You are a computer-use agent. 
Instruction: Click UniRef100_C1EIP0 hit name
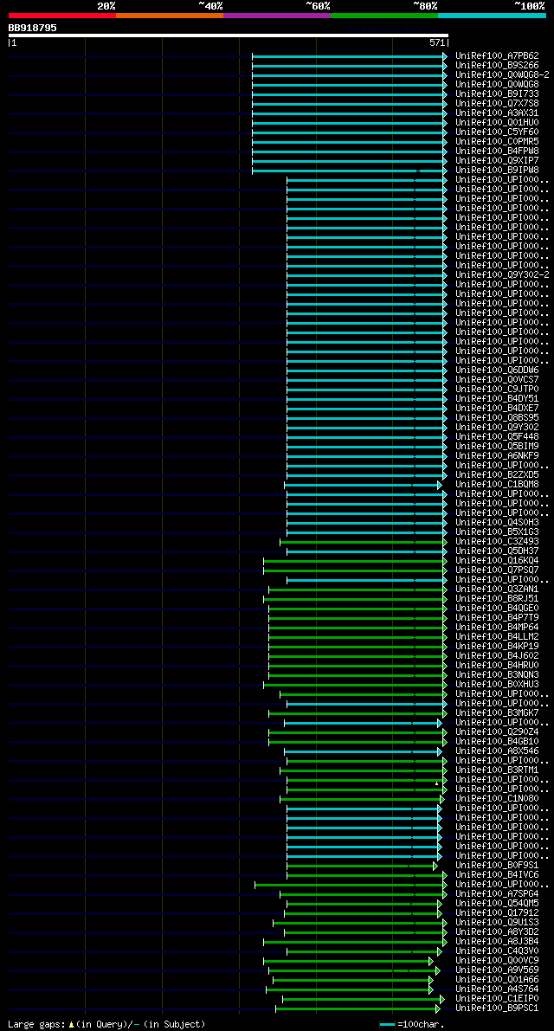(x=497, y=999)
